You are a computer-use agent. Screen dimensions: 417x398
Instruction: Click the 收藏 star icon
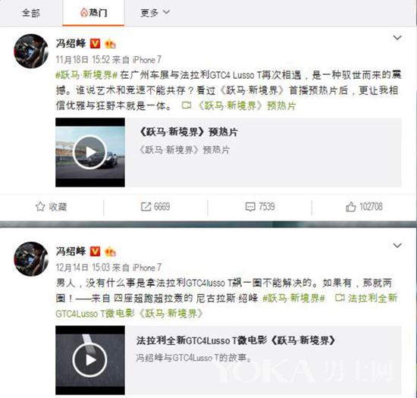pos(40,206)
